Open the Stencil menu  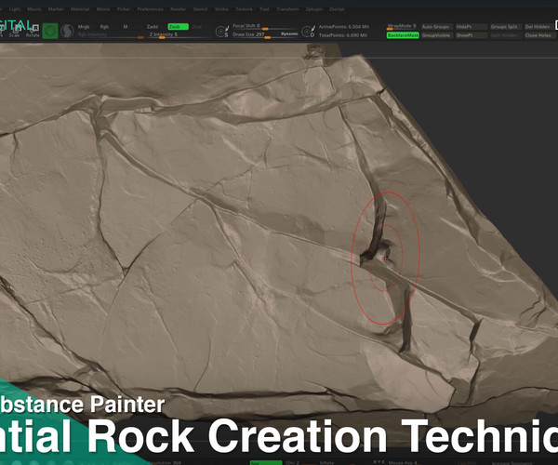point(200,9)
